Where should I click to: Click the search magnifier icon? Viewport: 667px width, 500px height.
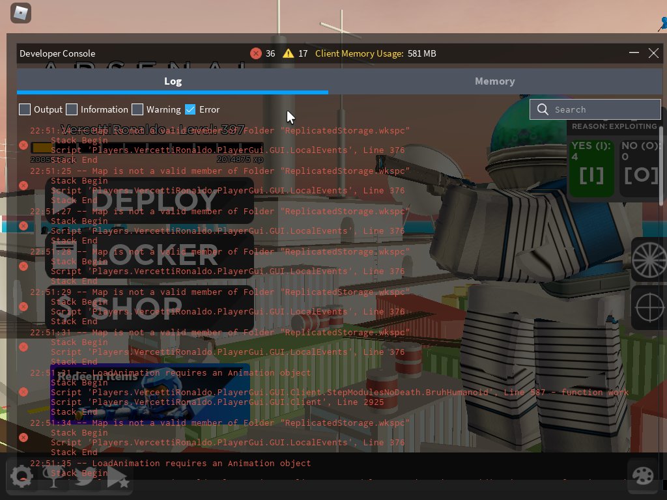coord(543,109)
